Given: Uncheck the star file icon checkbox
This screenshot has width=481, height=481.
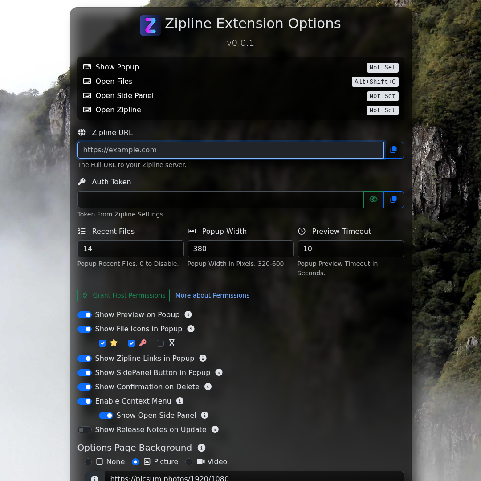Looking at the screenshot, I should click(x=102, y=343).
